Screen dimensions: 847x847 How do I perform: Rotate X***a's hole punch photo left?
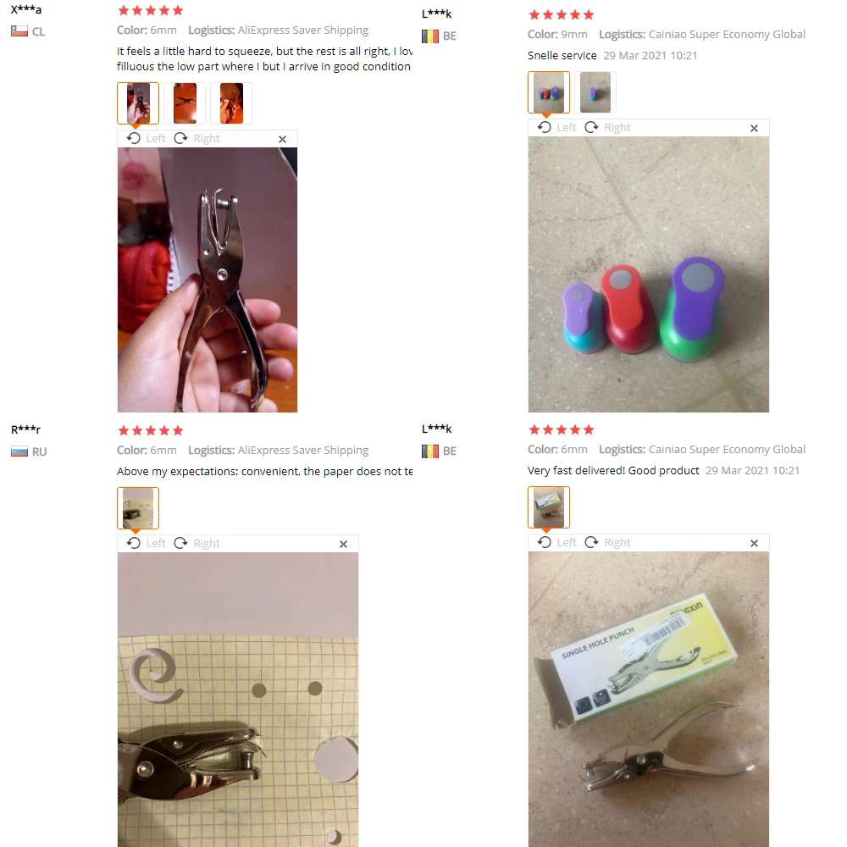pyautogui.click(x=146, y=139)
